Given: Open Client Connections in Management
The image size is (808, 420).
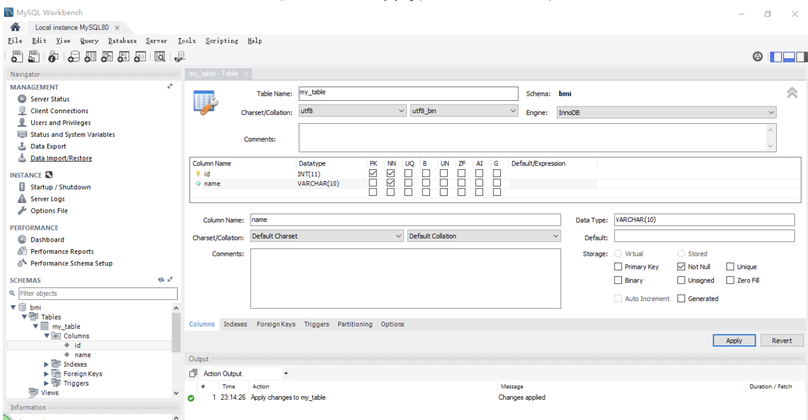Looking at the screenshot, I should pyautogui.click(x=59, y=111).
